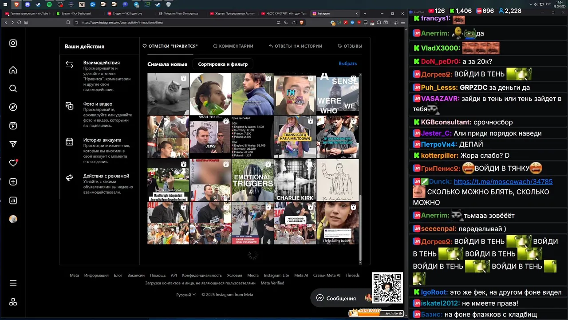
Task: Open Windows Start menu
Action: [x=6, y=4]
